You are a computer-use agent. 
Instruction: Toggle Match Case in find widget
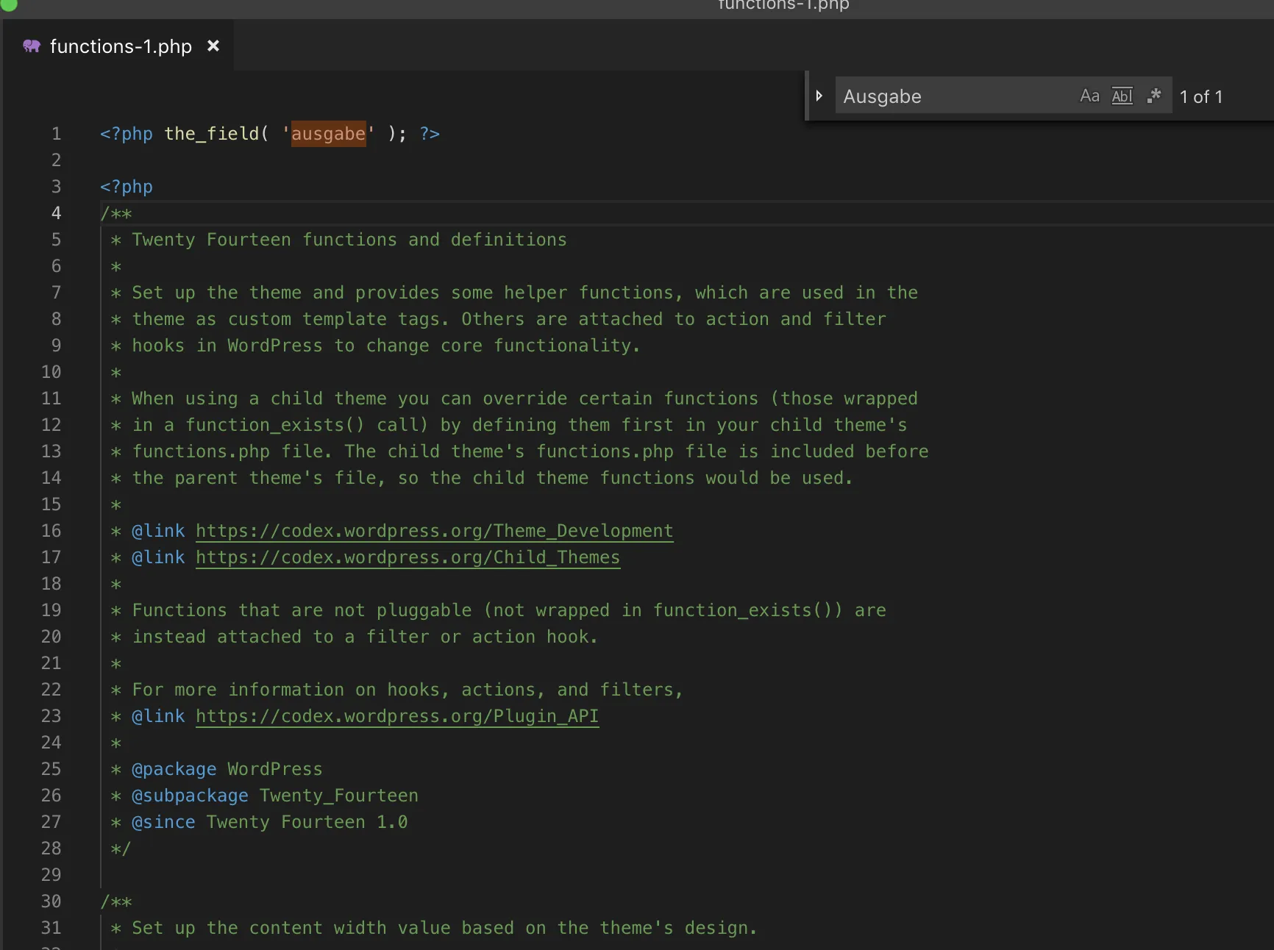click(x=1089, y=96)
